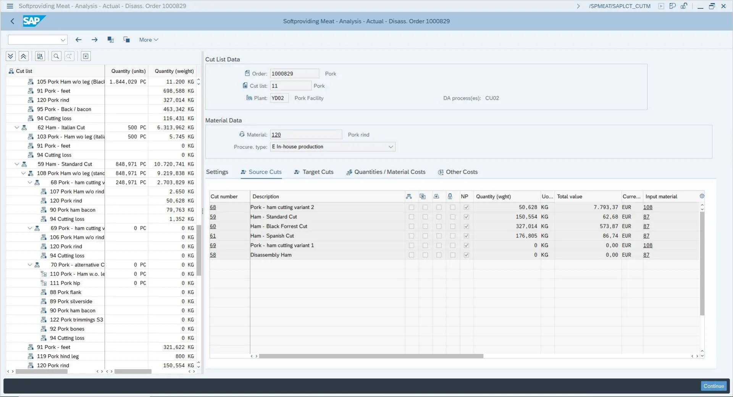Go to next item with right arrow
This screenshot has width=733, height=397.
pyautogui.click(x=95, y=40)
